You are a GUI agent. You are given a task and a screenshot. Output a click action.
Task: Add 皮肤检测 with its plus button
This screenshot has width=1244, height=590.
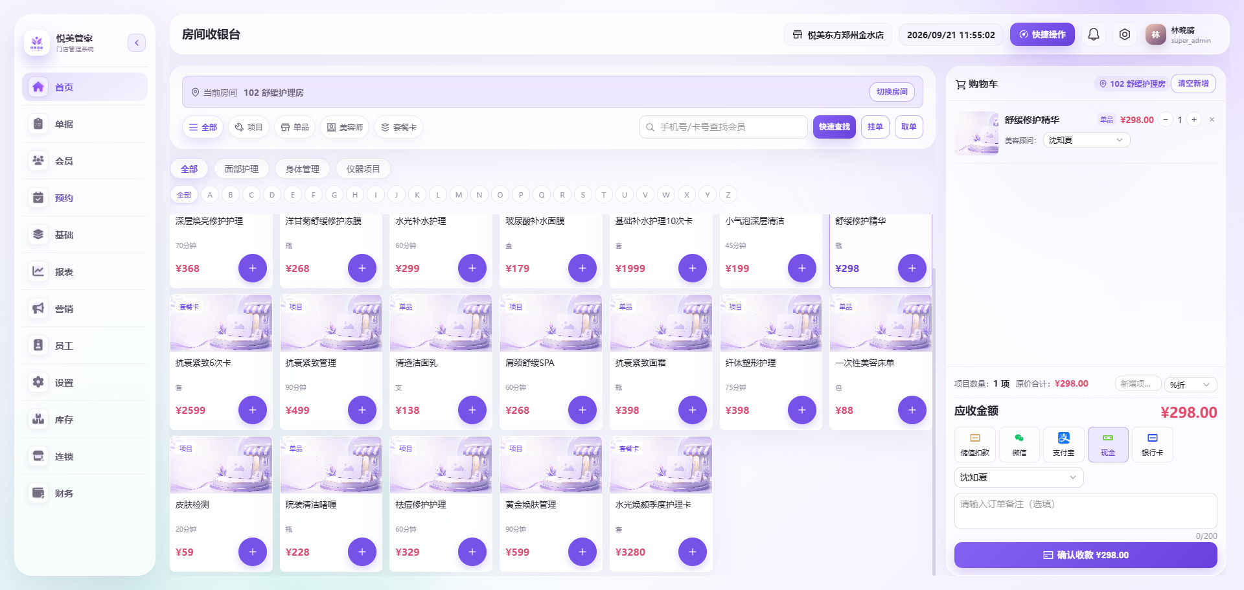pyautogui.click(x=253, y=552)
